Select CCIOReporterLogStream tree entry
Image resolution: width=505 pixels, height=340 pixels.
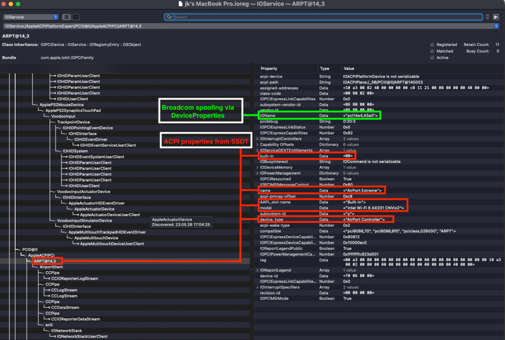pos(74,279)
